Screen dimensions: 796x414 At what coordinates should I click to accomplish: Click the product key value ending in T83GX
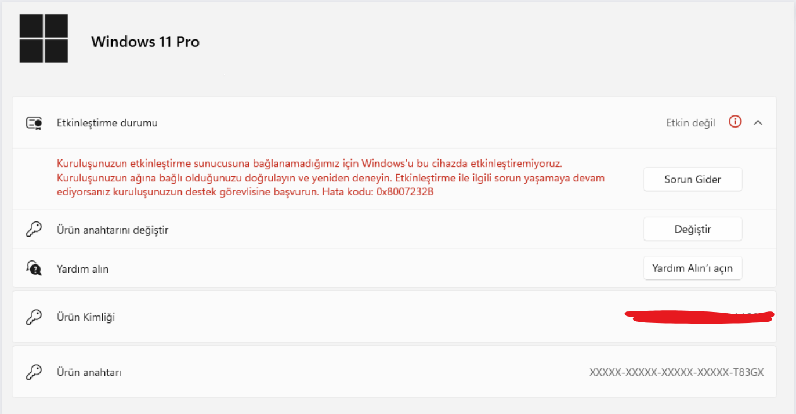tap(676, 372)
